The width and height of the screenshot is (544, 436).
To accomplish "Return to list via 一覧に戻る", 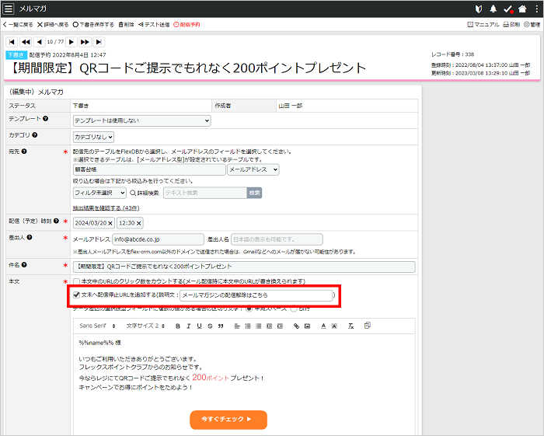I will pyautogui.click(x=18, y=25).
